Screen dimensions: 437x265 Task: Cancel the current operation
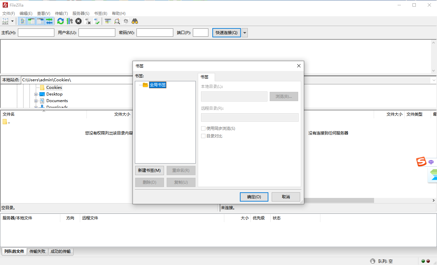tap(78, 21)
